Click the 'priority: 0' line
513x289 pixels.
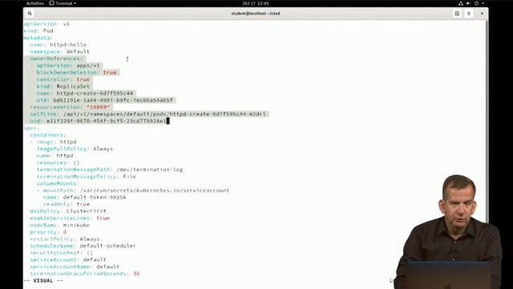48,232
